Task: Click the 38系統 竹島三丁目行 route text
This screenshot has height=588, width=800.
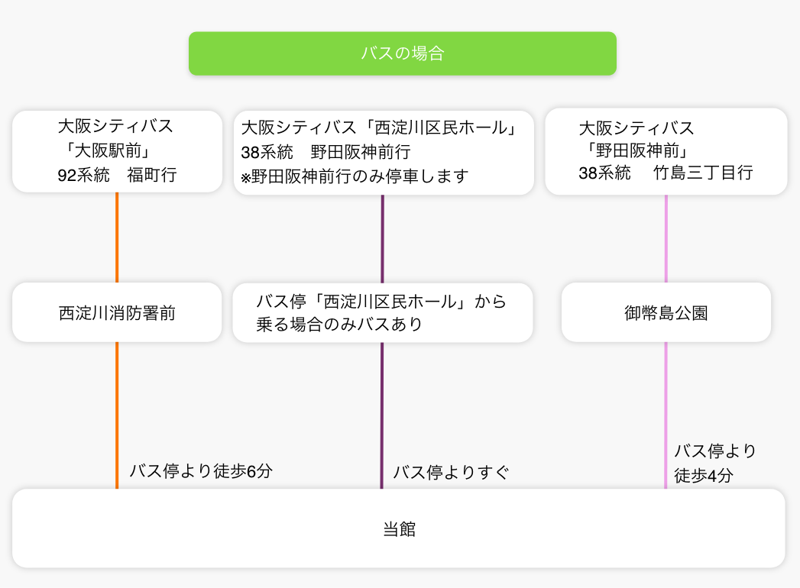Action: tap(666, 173)
